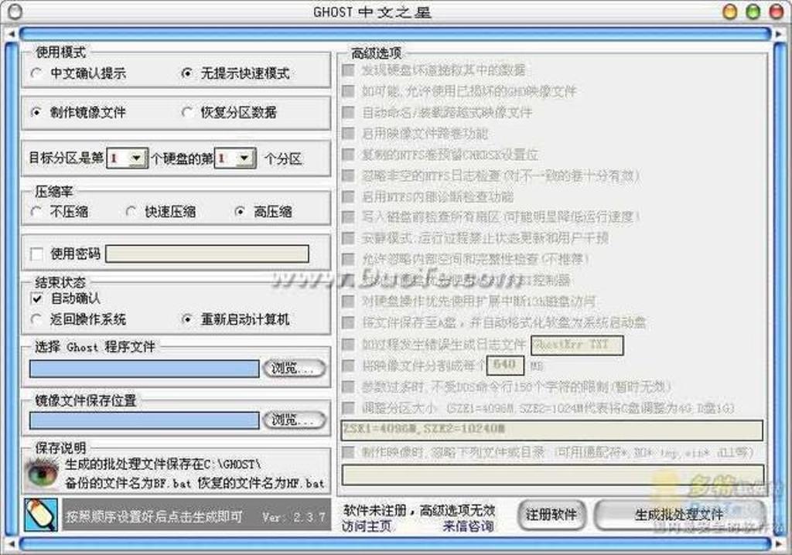Click the eye icon in 保存说明
This screenshot has width=792, height=555.
(41, 472)
